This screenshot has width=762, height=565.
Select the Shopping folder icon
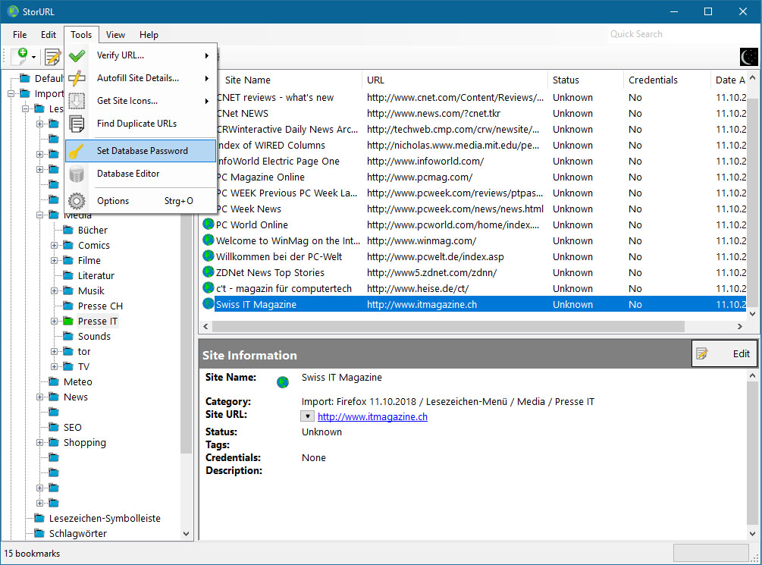[54, 442]
